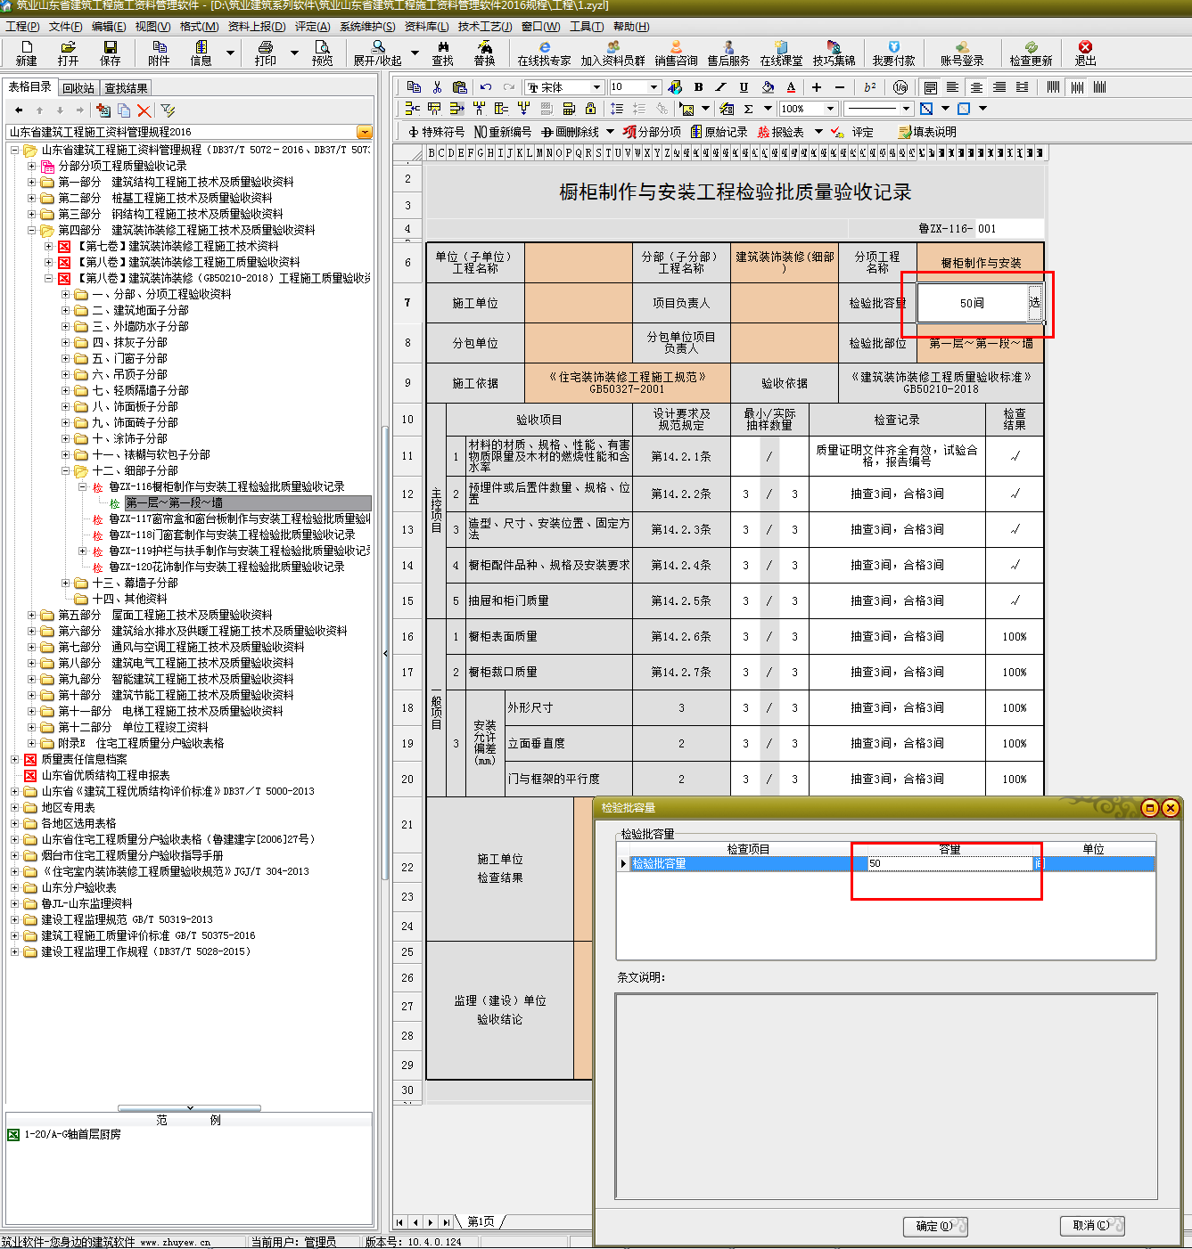Click the 打印 (Print) icon

pyautogui.click(x=265, y=53)
